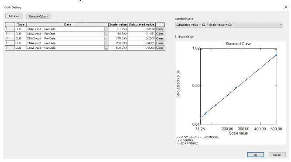
Task: Click the Calculated value cell 0.2300
Action: 141,38
